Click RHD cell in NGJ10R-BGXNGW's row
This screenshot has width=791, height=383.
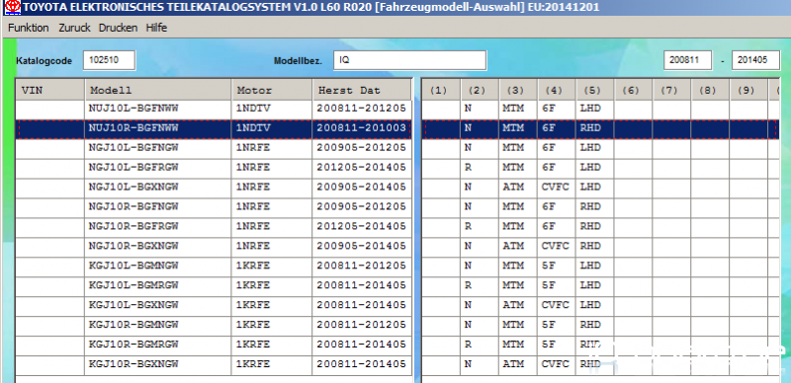coord(595,247)
